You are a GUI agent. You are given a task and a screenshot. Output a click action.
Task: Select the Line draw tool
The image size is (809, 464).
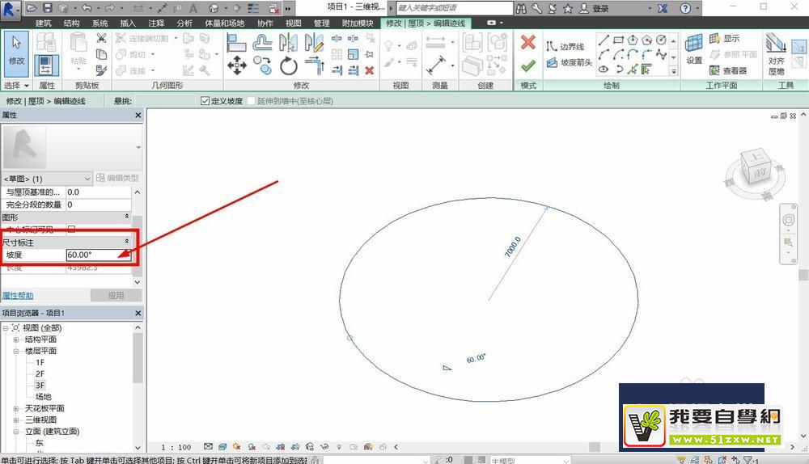coord(604,40)
